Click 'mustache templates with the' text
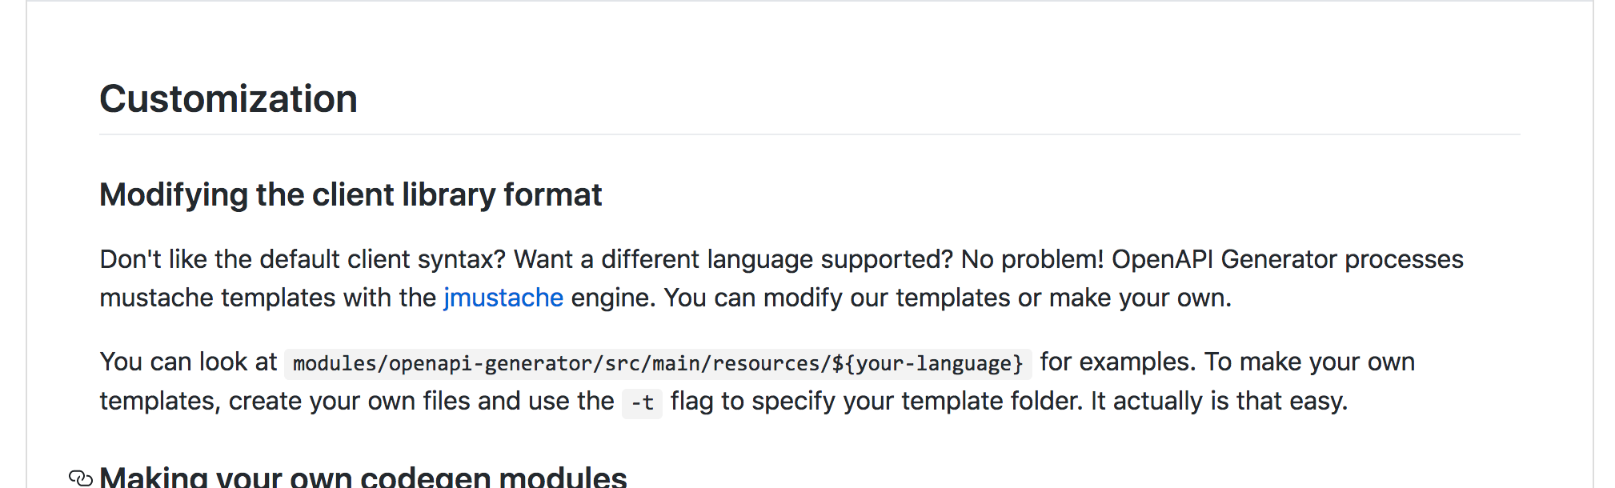Screen dimensions: 1615x488 267,298
